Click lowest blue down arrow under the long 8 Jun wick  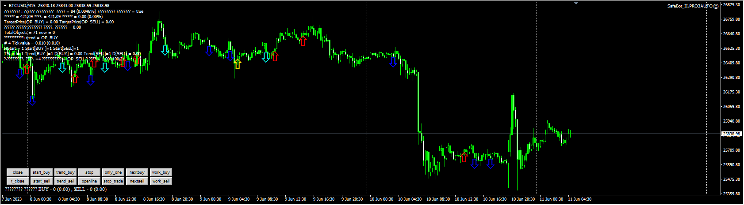point(32,100)
